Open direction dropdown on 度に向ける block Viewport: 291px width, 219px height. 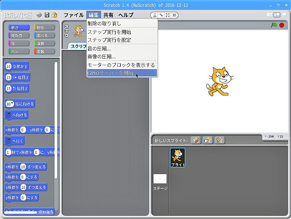[x=12, y=103]
